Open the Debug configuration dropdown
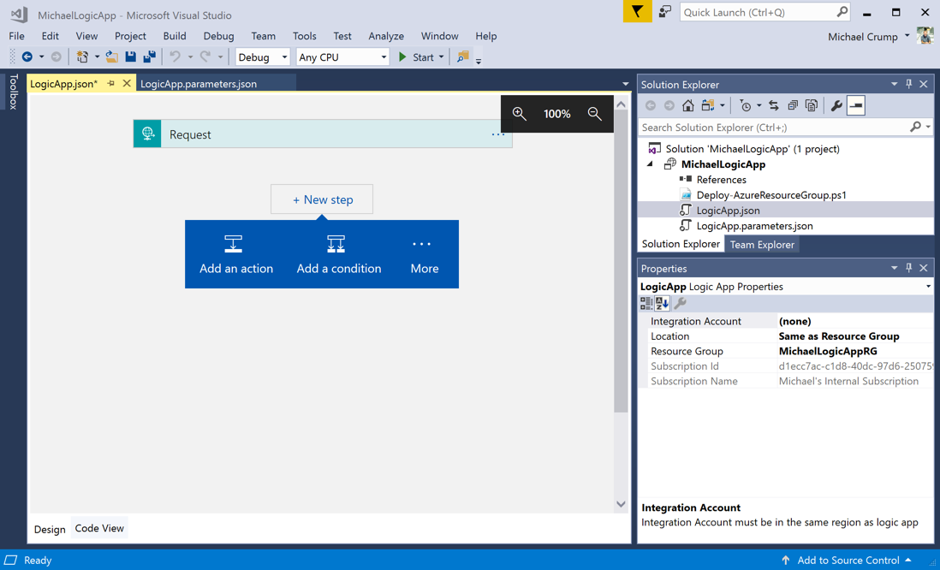This screenshot has width=940, height=570. [x=263, y=57]
